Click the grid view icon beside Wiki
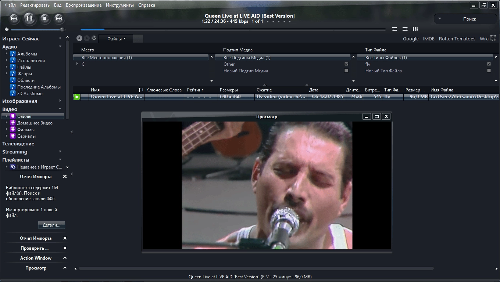This screenshot has height=282, width=500. coord(493,38)
